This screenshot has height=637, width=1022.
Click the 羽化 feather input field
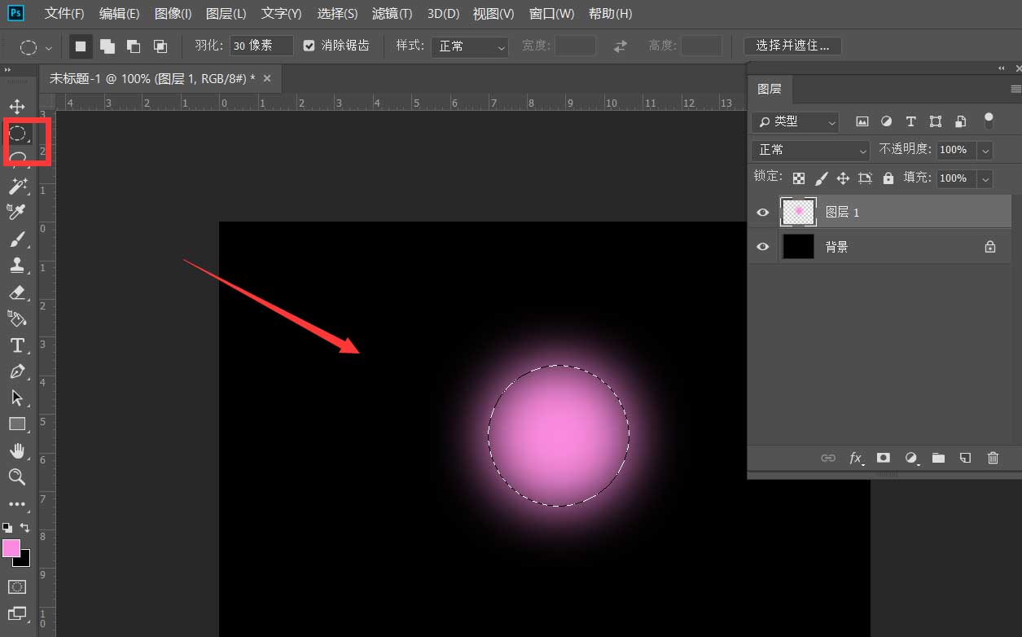click(x=261, y=46)
